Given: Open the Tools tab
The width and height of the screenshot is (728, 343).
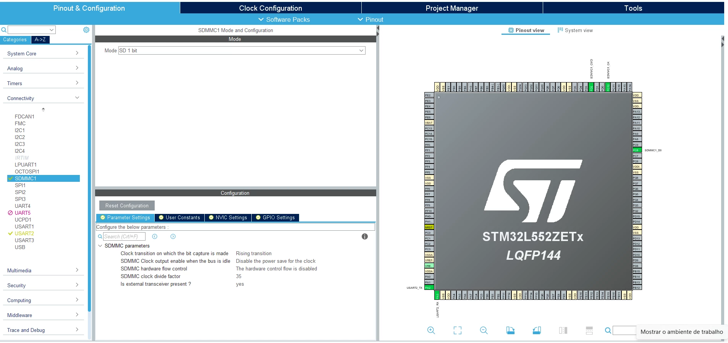Looking at the screenshot, I should tap(633, 8).
